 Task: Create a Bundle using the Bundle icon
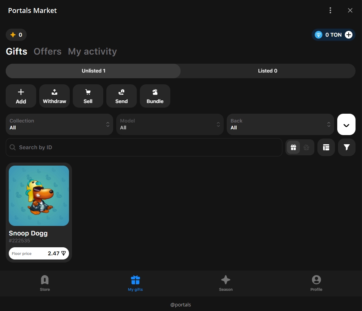[155, 96]
